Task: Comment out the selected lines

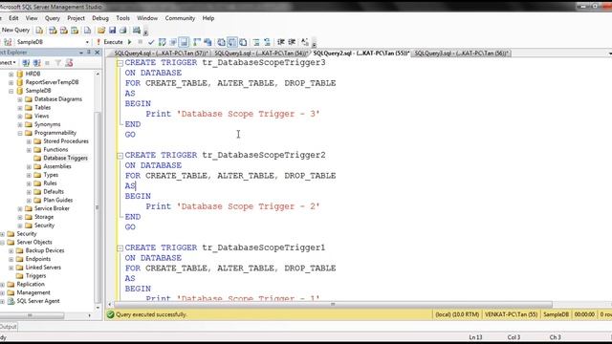Action: click(x=256, y=42)
